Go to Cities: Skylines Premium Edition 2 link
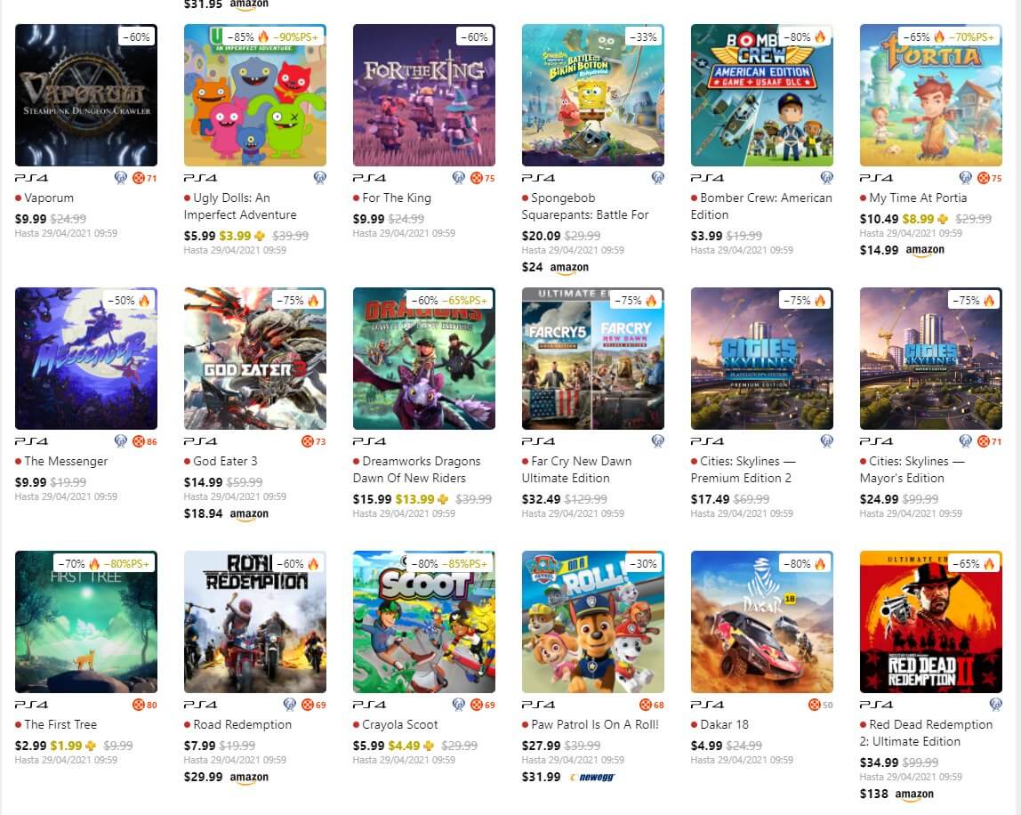Viewport: 1021px width, 815px height. point(745,469)
